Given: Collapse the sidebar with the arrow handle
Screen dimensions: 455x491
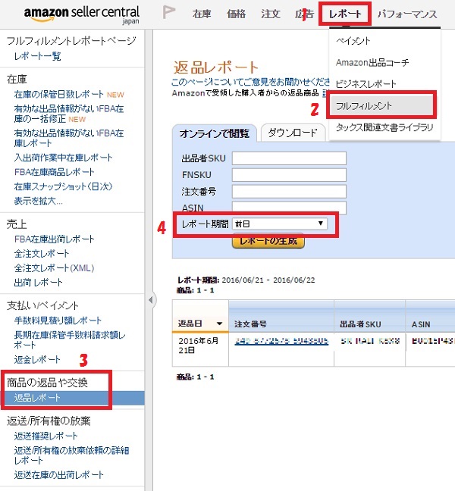Looking at the screenshot, I should click(151, 300).
